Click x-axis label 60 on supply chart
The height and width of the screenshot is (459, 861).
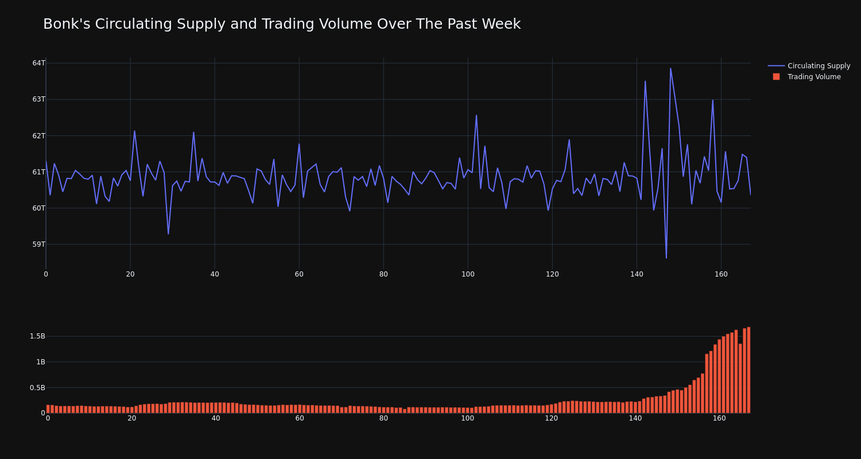click(x=299, y=274)
